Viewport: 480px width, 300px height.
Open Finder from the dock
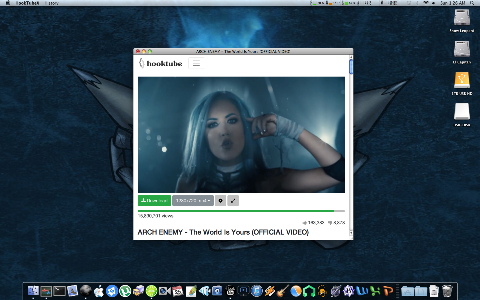coord(33,291)
